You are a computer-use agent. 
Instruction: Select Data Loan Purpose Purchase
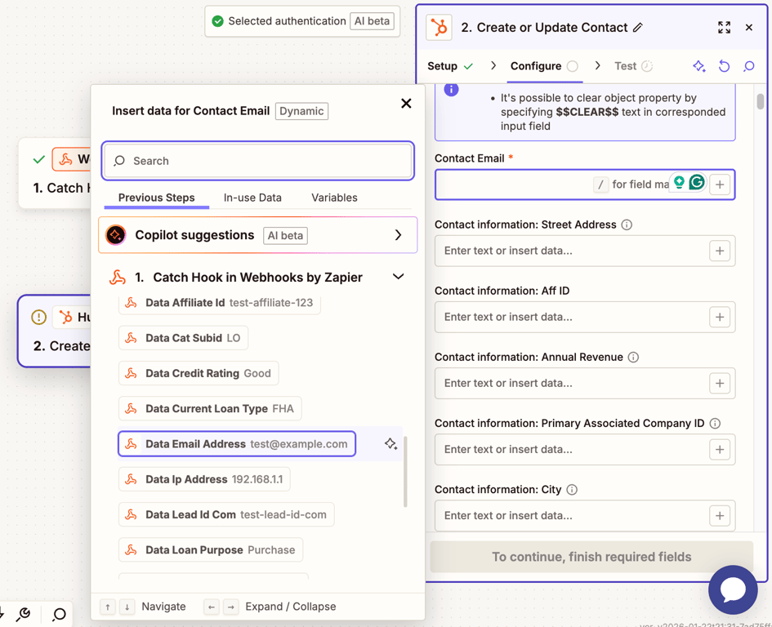[211, 550]
